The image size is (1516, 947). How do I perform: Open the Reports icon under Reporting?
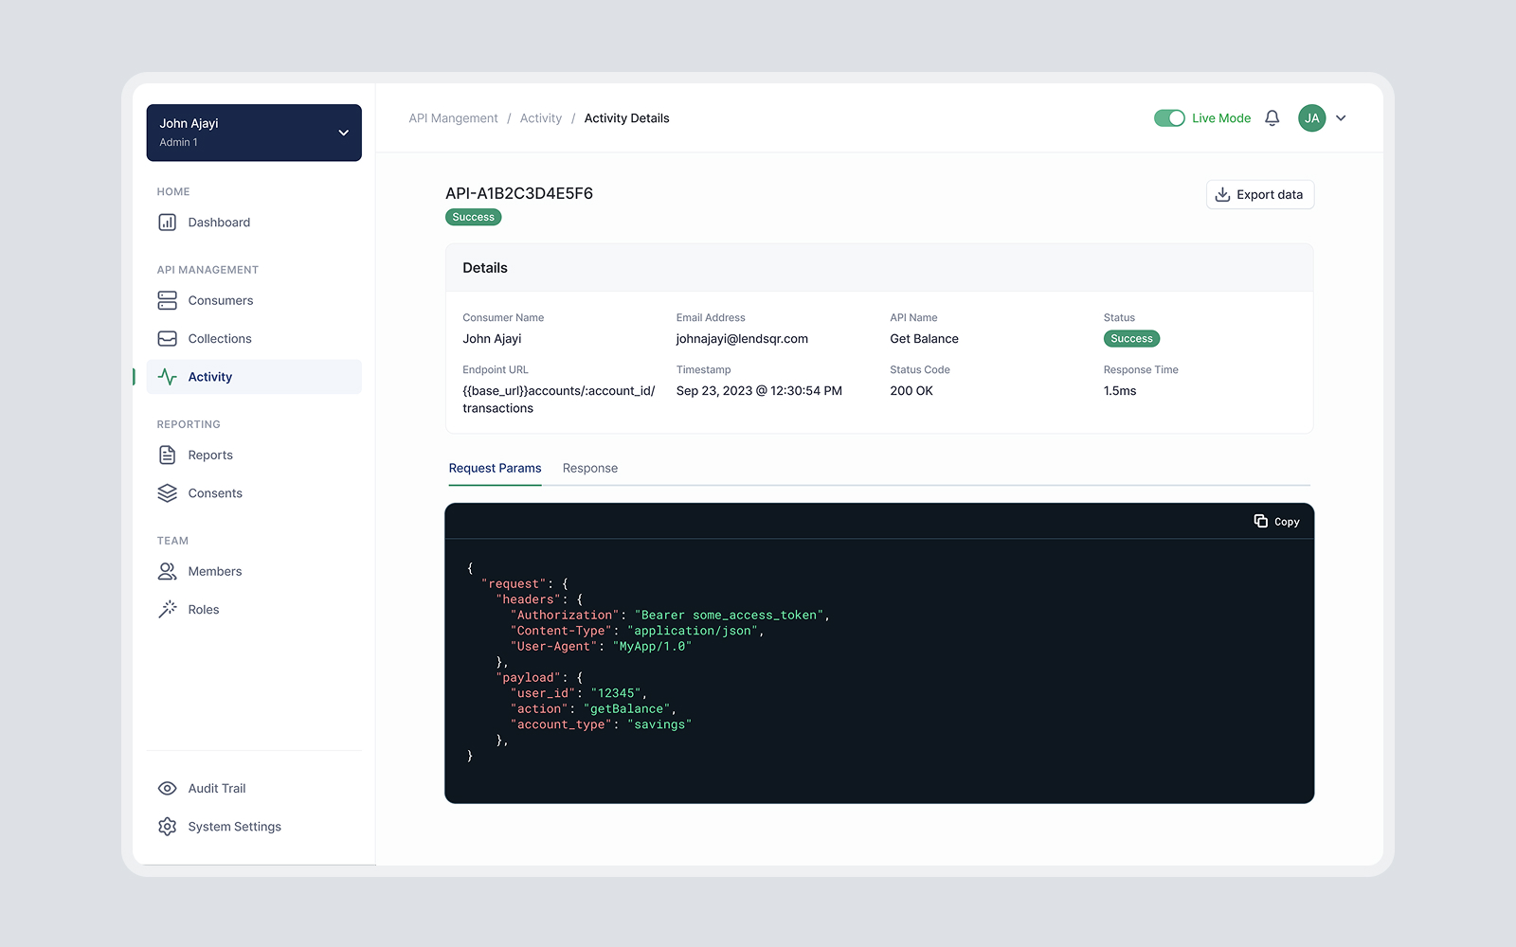pyautogui.click(x=167, y=455)
